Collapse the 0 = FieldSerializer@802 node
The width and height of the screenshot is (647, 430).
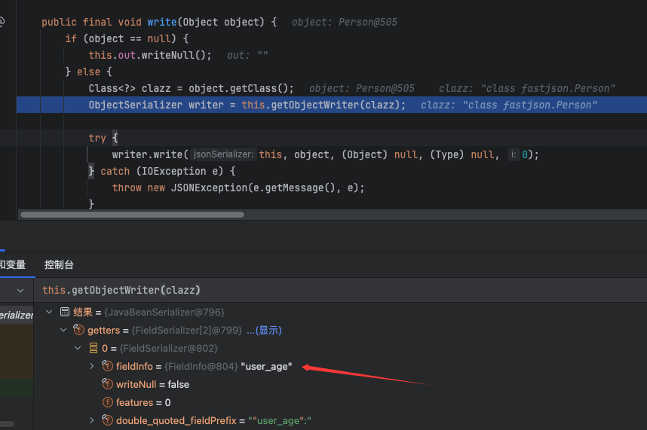tap(78, 349)
